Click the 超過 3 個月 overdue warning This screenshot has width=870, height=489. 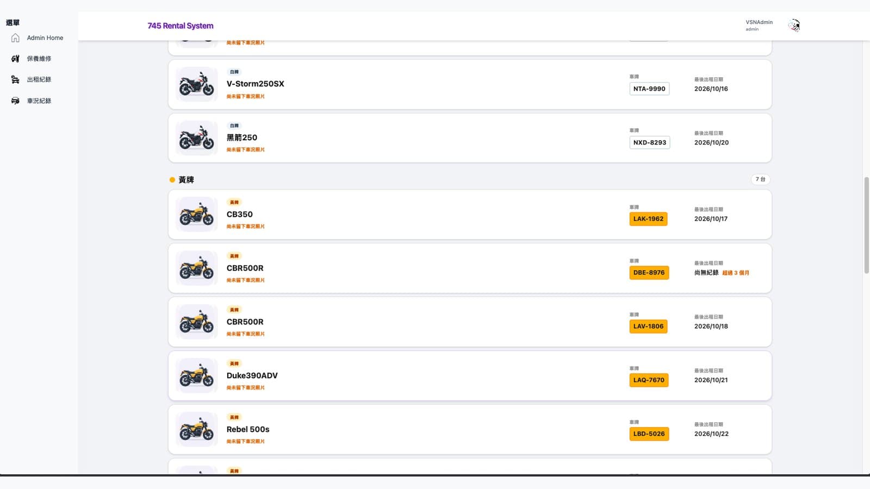(736, 273)
